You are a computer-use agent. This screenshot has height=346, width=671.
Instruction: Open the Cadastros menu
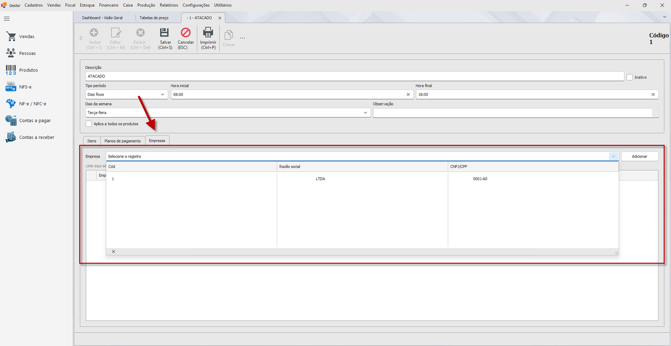tap(34, 5)
